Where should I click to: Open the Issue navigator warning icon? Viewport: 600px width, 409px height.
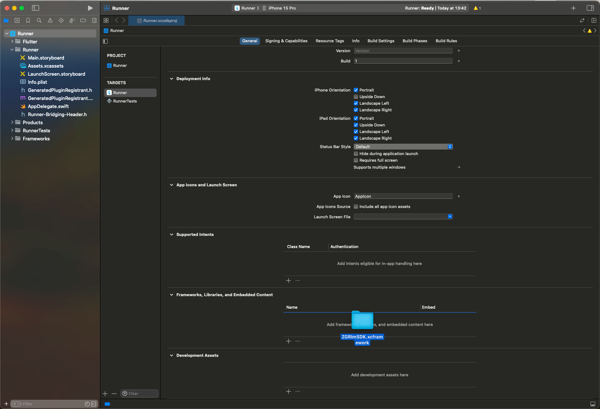(x=50, y=21)
